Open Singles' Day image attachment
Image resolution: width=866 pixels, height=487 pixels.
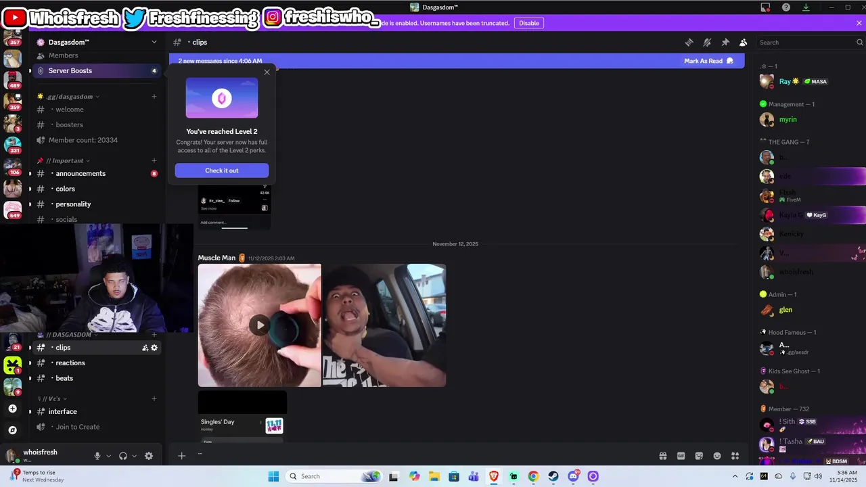[x=242, y=417]
